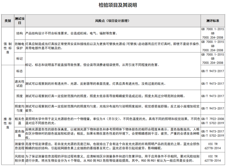Click the 风险组别分类 test item cell

[19, 159]
